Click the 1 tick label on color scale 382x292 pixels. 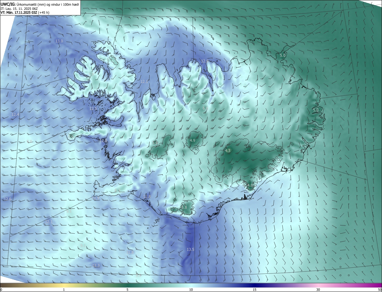[x=64, y=290]
